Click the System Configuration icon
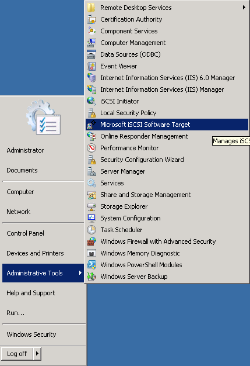The width and height of the screenshot is (250, 366). (91, 218)
